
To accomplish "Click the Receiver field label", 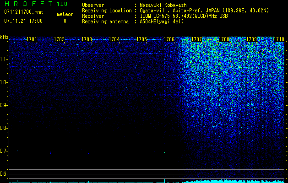I will click(x=93, y=16).
